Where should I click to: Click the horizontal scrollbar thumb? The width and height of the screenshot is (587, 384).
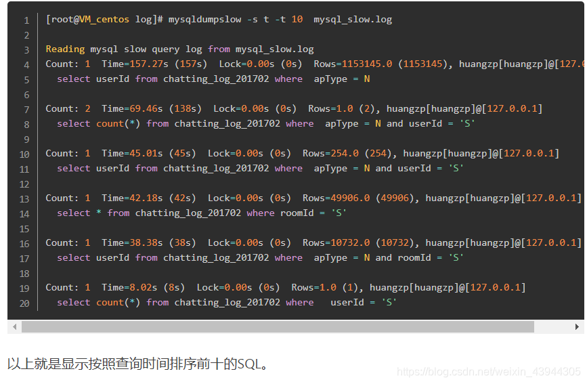pos(278,326)
